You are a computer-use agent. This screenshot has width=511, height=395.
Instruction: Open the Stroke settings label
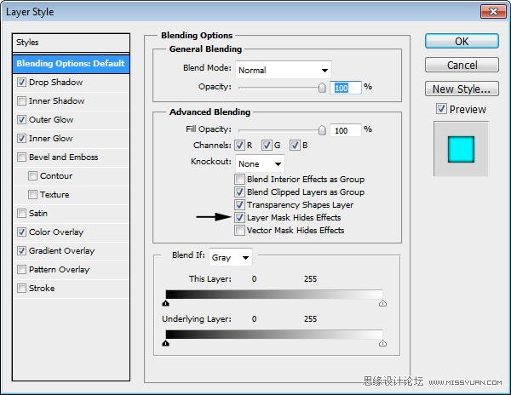(42, 289)
